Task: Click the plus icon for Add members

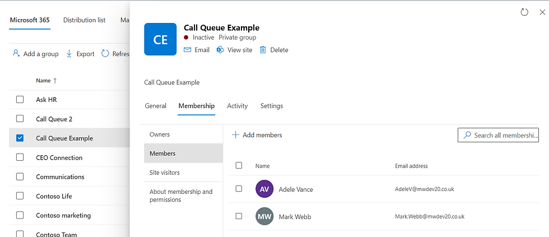Action: pyautogui.click(x=236, y=135)
